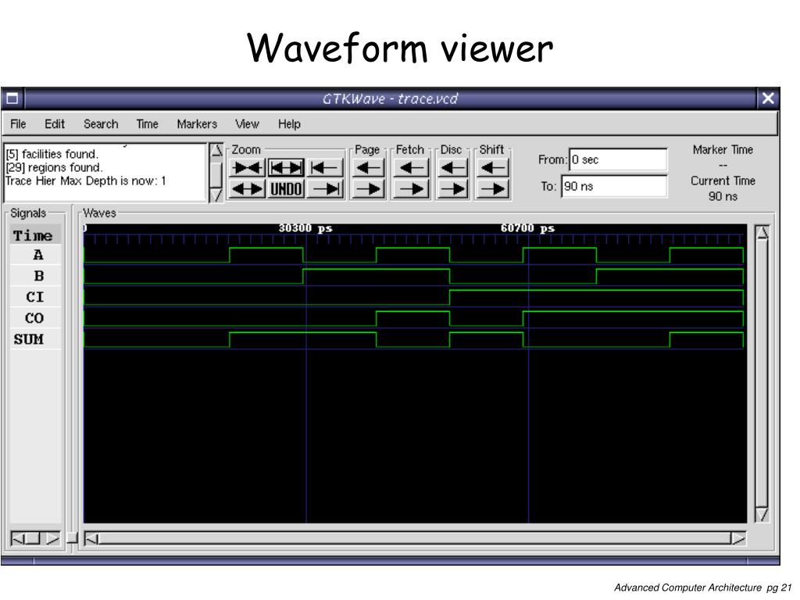Image resolution: width=800 pixels, height=600 pixels.
Task: Click the Signals pane scroll left arrow
Action: 17,539
